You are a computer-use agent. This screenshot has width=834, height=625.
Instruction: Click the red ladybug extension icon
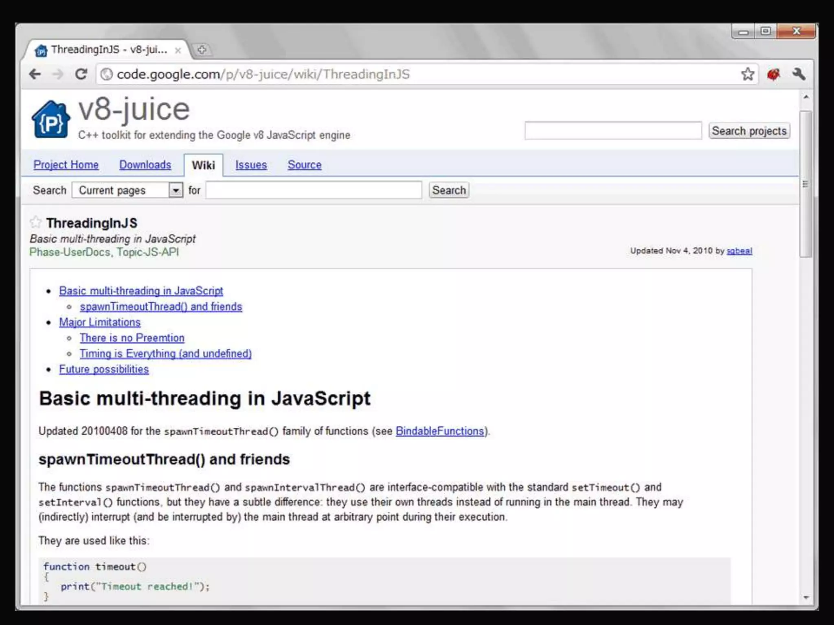coord(773,74)
